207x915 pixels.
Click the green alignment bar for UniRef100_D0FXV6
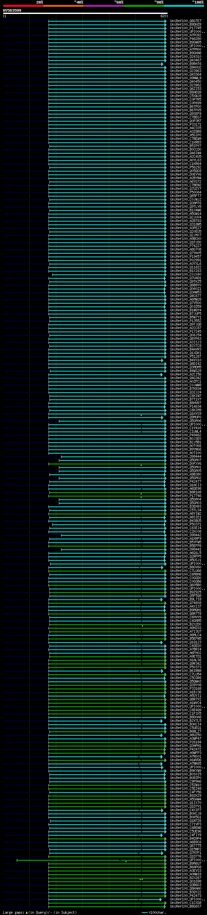tap(107, 464)
